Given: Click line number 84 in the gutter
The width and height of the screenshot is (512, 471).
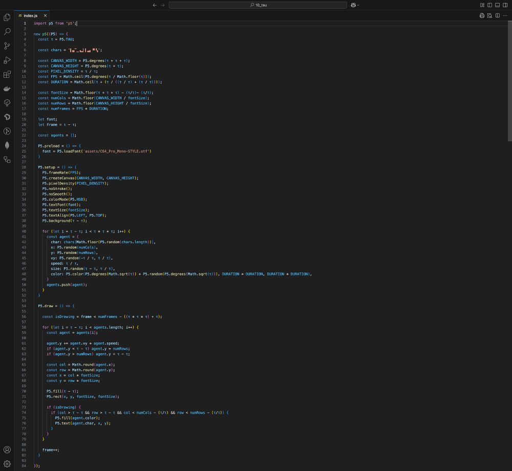Looking at the screenshot, I should tap(24, 466).
